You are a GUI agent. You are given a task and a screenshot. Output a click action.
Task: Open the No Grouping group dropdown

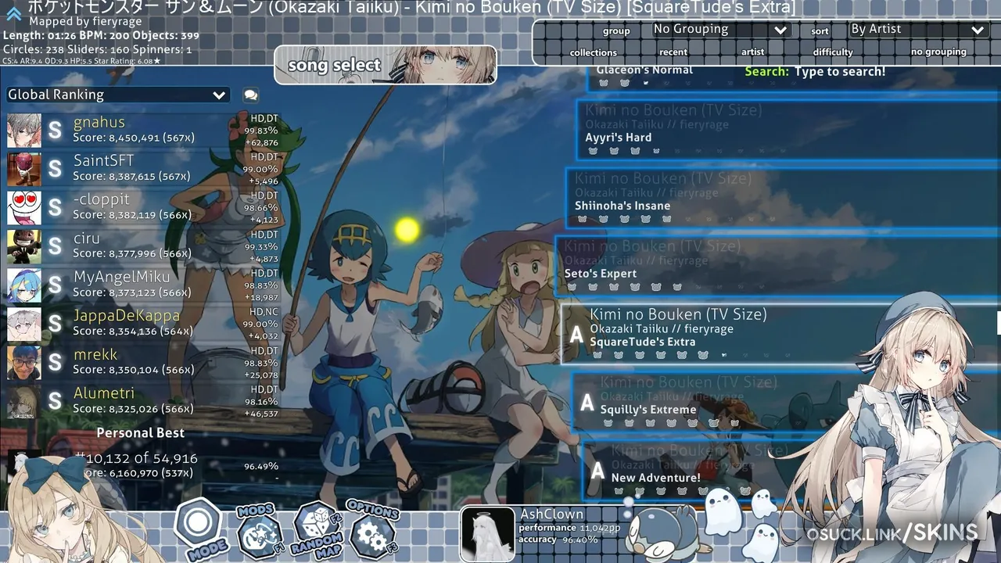coord(720,30)
